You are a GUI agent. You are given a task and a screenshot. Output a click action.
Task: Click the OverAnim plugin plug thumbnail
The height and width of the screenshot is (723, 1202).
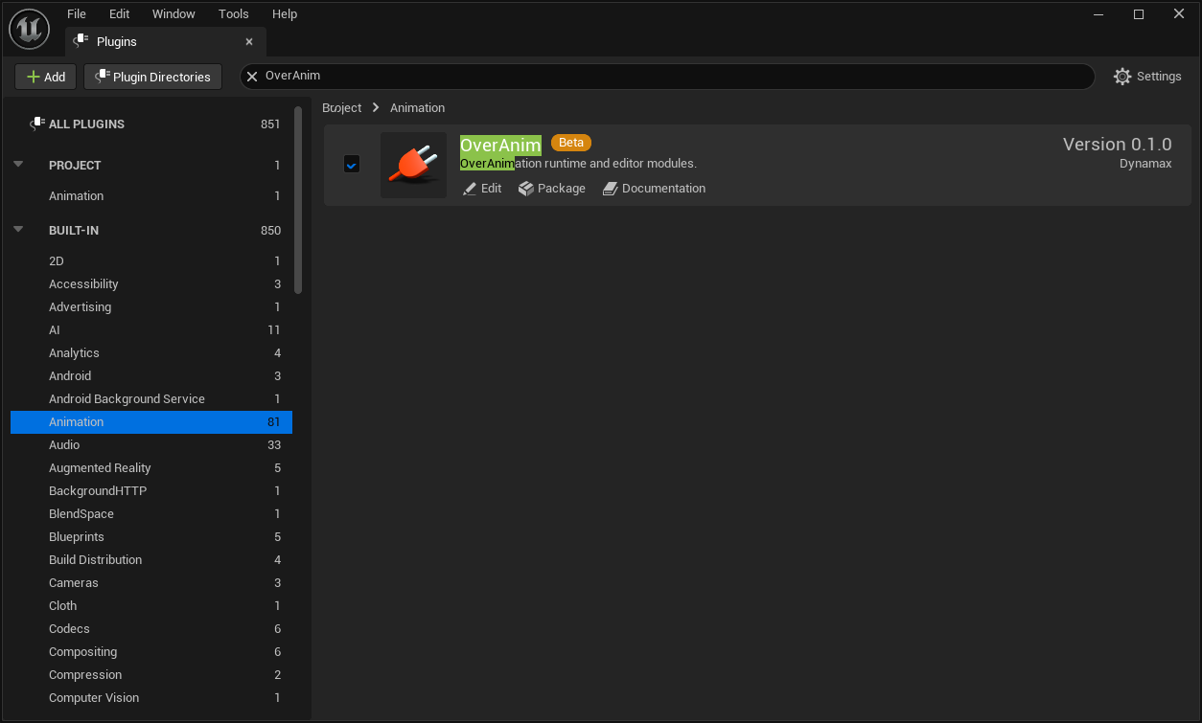point(413,166)
